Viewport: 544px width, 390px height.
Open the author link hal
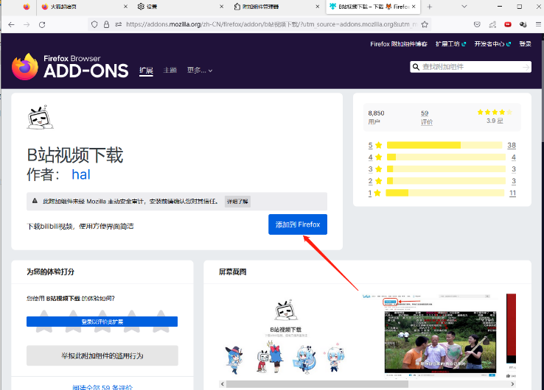point(81,174)
